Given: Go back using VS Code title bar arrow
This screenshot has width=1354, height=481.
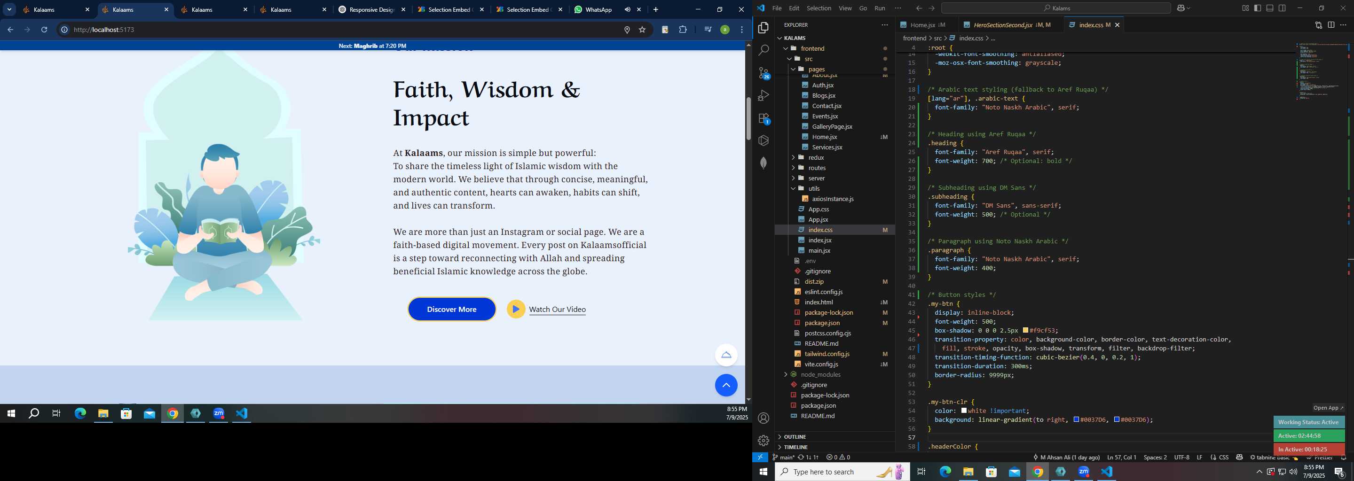Looking at the screenshot, I should (x=919, y=8).
